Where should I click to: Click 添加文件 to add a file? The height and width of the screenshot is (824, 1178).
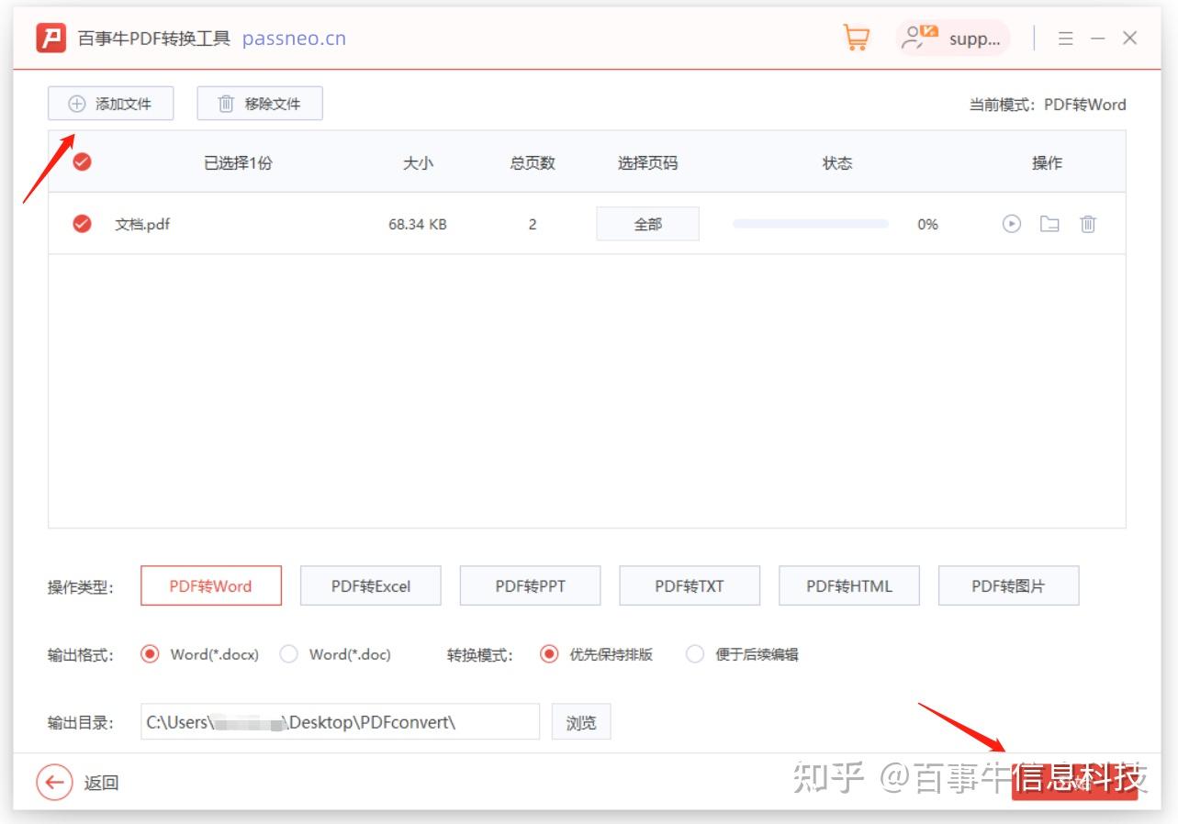pyautogui.click(x=110, y=104)
